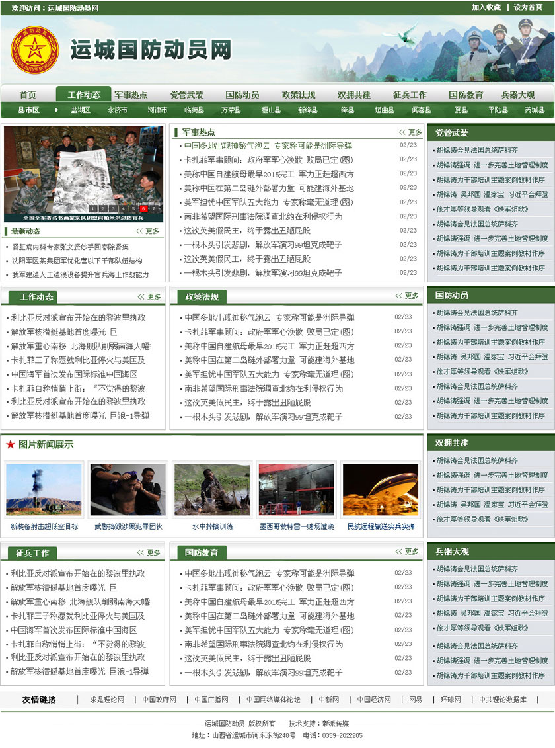Screen dimensions: 555x748
Task: Open 更多 in 政策法规 section
Action: click(x=407, y=296)
